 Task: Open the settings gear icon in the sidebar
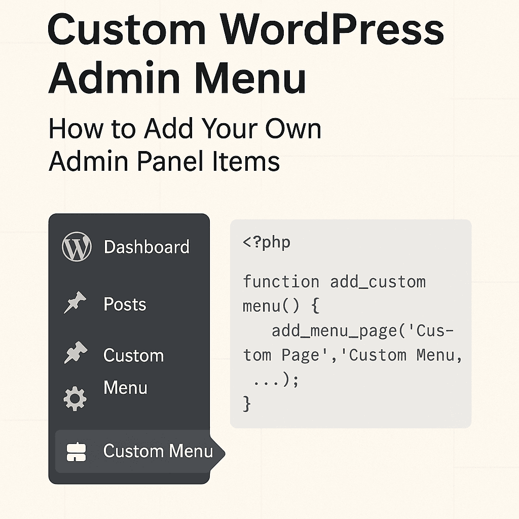point(75,398)
